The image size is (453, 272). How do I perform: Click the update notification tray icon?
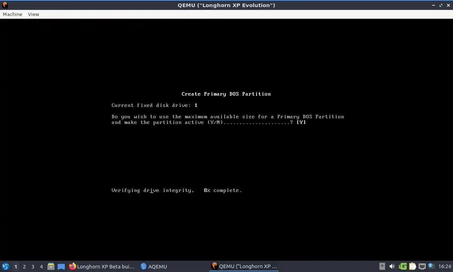click(431, 266)
